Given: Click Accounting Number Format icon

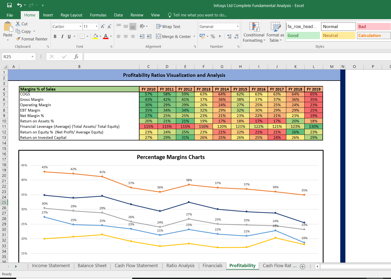Looking at the screenshot, I should coord(202,36).
